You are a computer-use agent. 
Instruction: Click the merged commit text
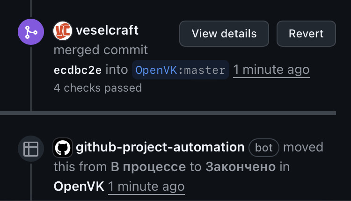(x=101, y=50)
